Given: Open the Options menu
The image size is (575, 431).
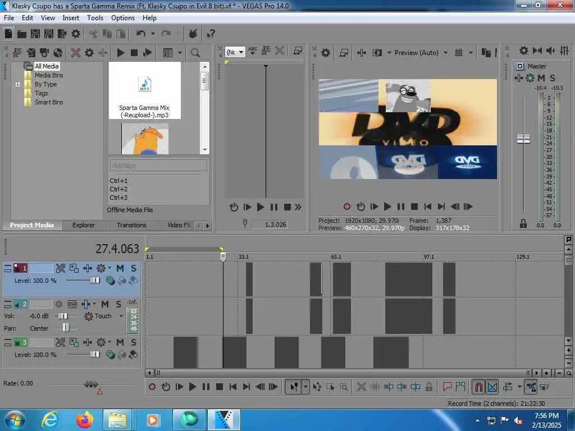Looking at the screenshot, I should click(123, 18).
